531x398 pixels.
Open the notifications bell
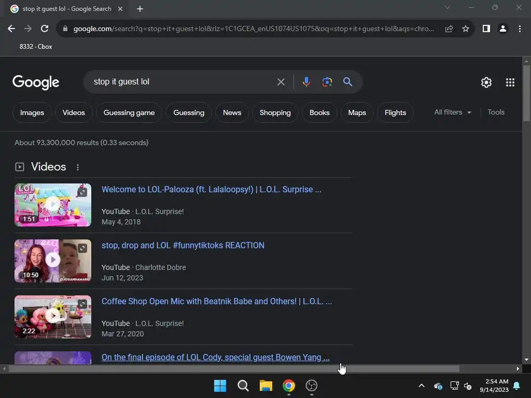tap(517, 386)
